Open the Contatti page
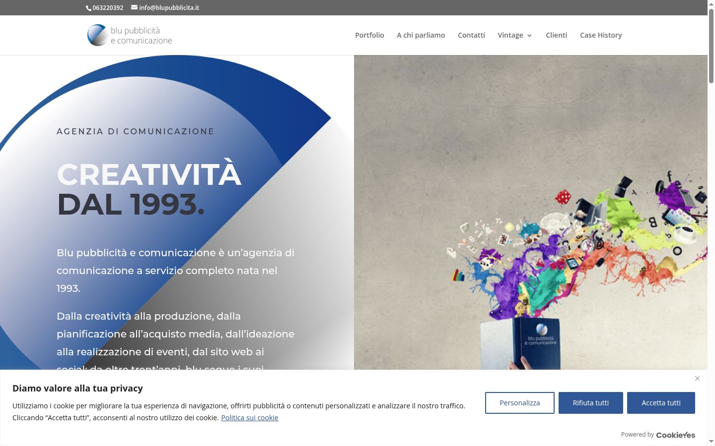715x446 pixels. point(471,35)
